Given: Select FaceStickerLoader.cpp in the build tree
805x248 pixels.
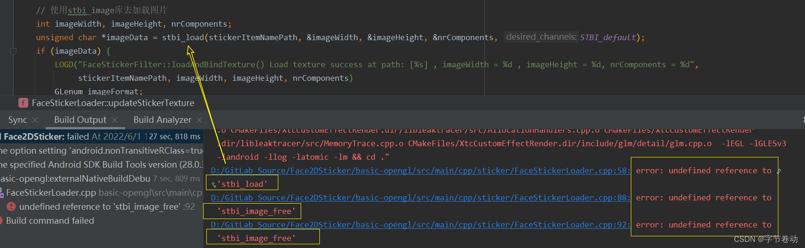Looking at the screenshot, I should point(101,192).
